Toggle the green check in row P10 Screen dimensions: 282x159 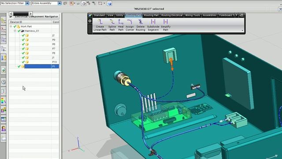coord(23,62)
